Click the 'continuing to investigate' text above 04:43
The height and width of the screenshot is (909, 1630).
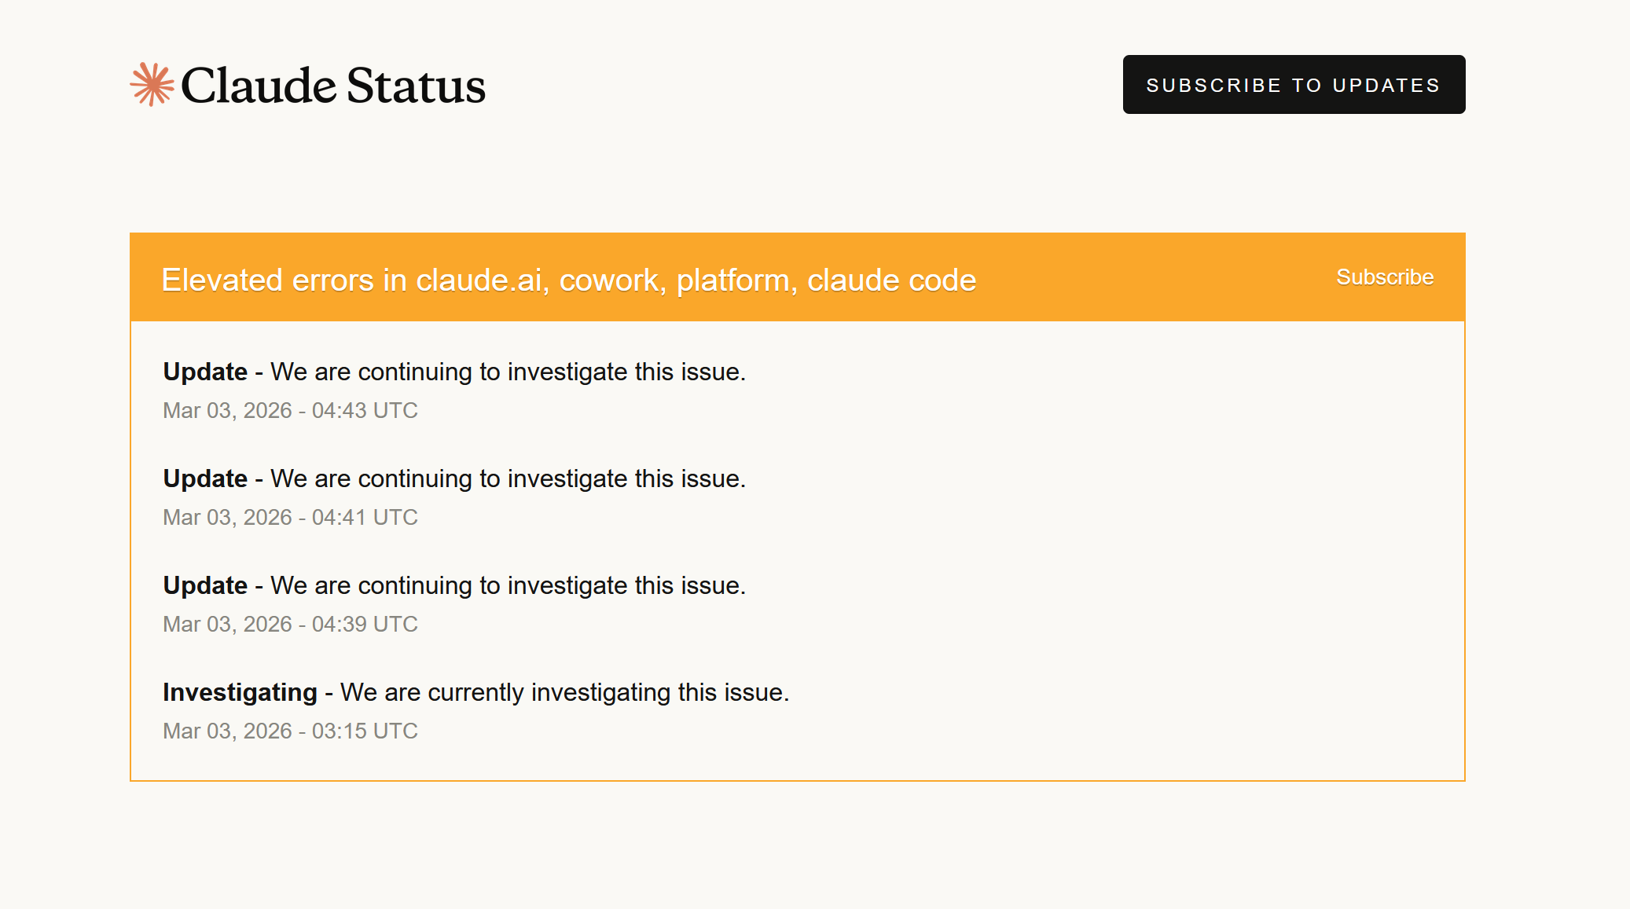508,372
